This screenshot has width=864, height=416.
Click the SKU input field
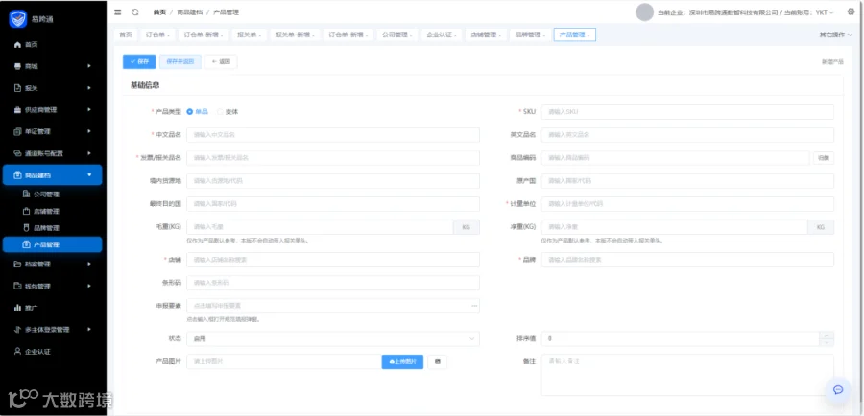point(687,112)
